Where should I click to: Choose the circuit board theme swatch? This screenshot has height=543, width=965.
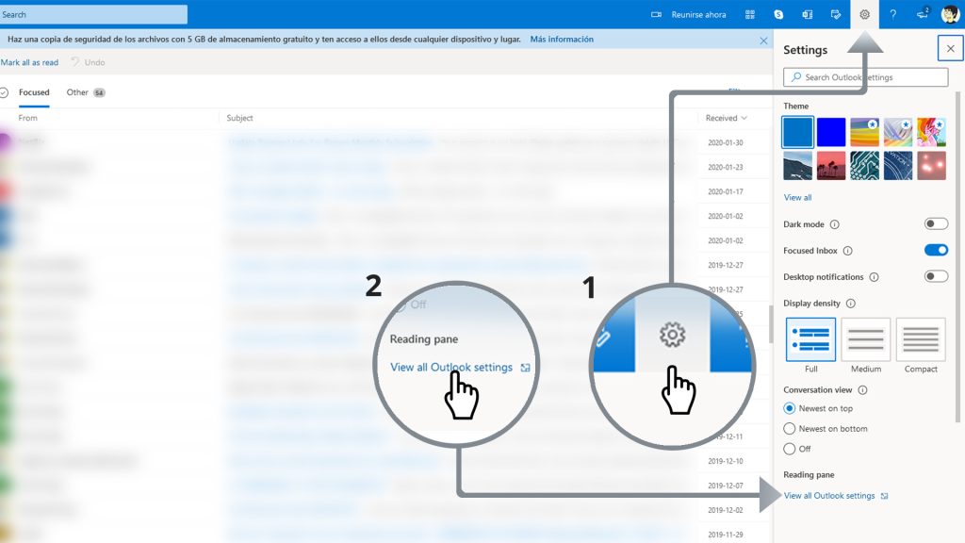(x=864, y=166)
